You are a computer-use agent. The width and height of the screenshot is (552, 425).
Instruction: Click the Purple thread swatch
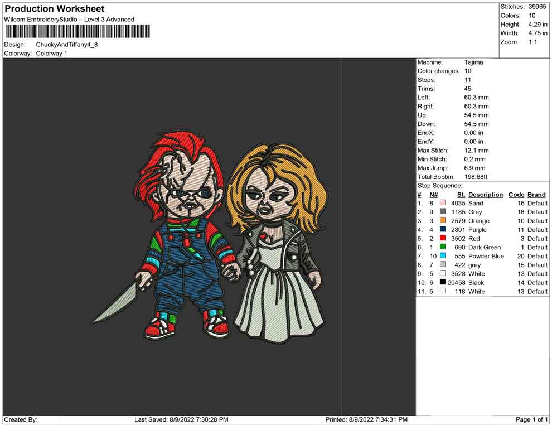pyautogui.click(x=443, y=230)
